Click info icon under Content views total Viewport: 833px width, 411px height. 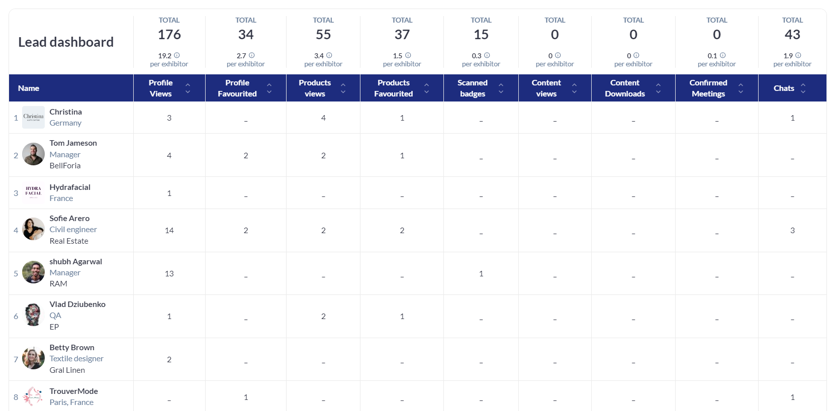[x=558, y=55]
